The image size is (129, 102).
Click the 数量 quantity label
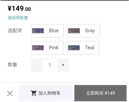point(12,65)
